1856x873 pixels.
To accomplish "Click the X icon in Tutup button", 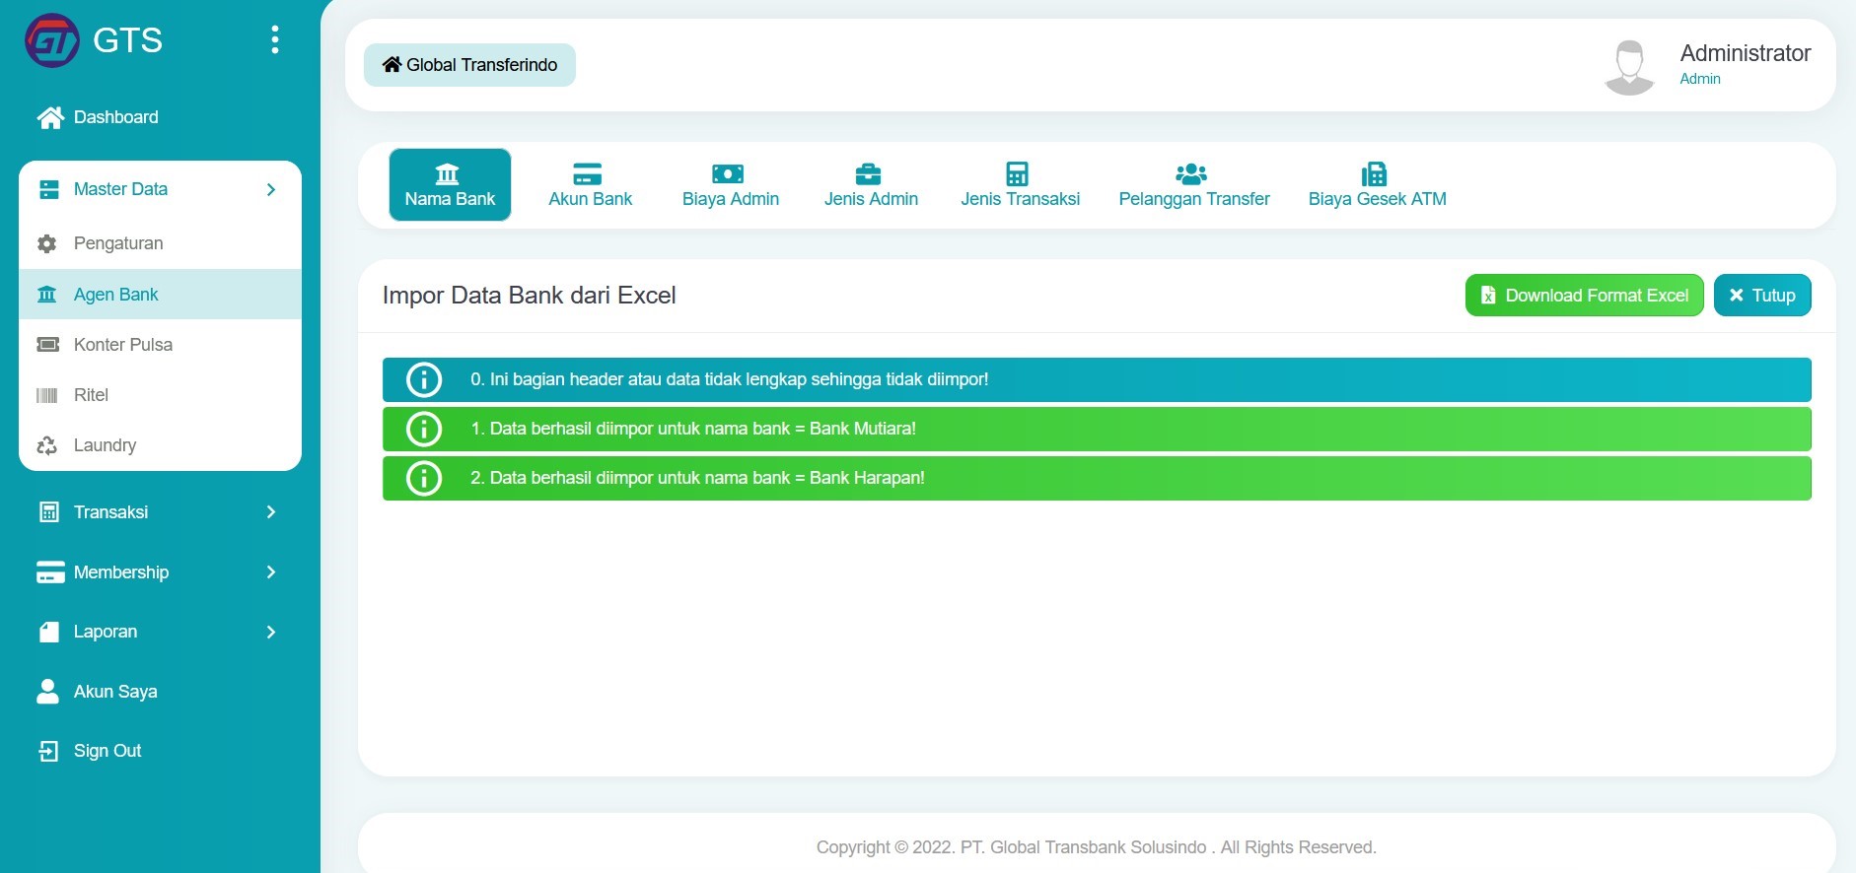I will [x=1736, y=296].
